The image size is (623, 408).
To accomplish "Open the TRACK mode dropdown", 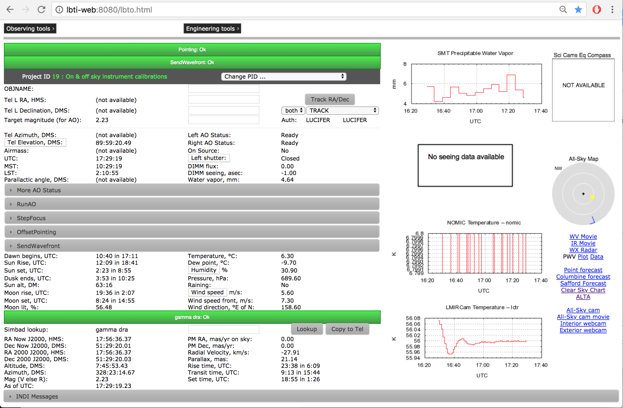I will click(342, 111).
